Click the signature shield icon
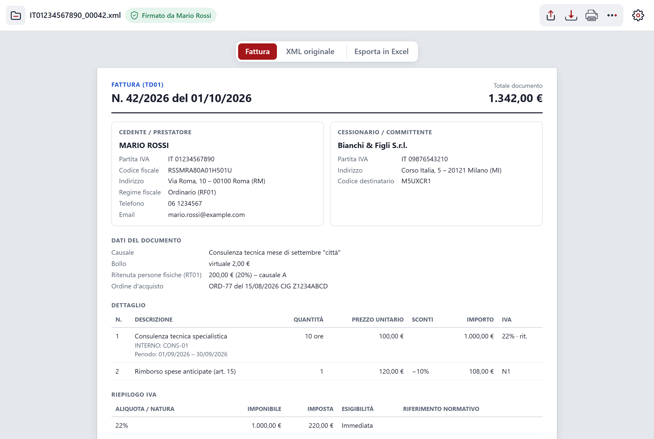Viewport: 654px width, 439px height. coord(134,15)
